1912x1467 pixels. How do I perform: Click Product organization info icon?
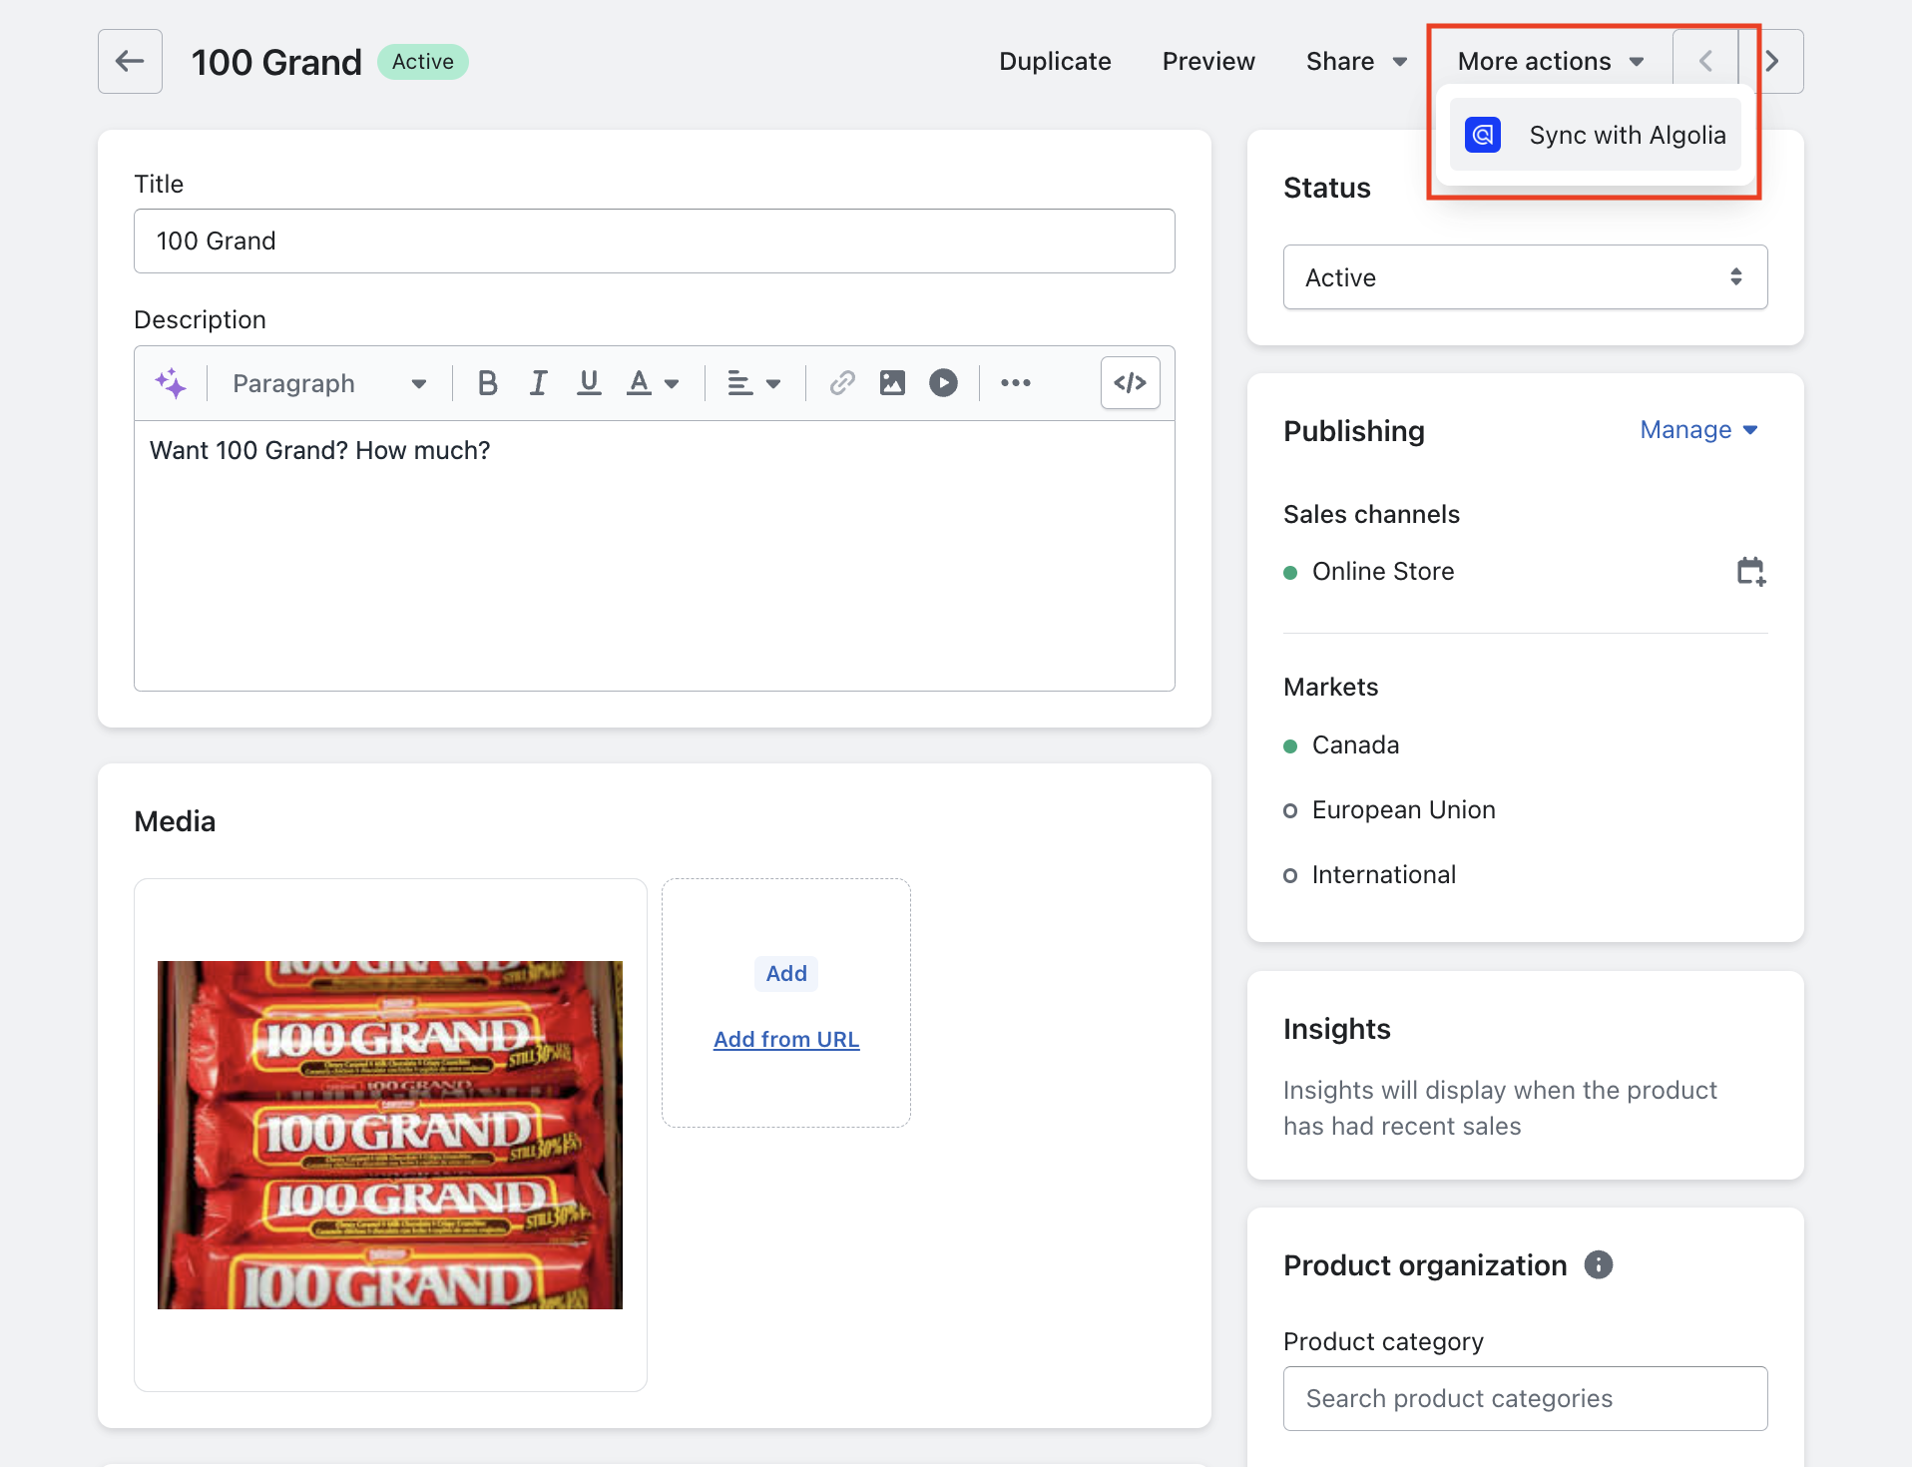click(1598, 1265)
